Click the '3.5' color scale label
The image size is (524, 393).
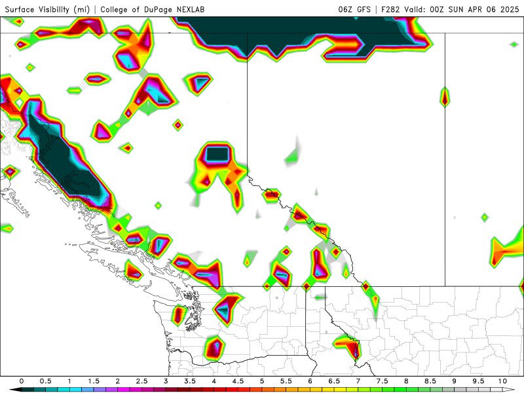[x=190, y=381]
